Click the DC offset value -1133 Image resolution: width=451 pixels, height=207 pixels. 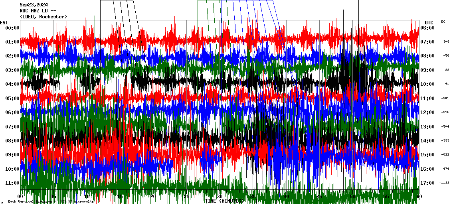pyautogui.click(x=444, y=183)
